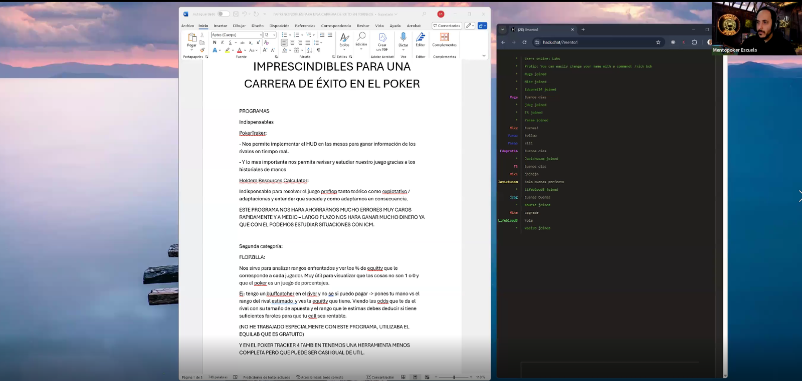Viewport: 802px width, 381px height.
Task: Open the Insertar ribbon tab
Action: point(220,26)
